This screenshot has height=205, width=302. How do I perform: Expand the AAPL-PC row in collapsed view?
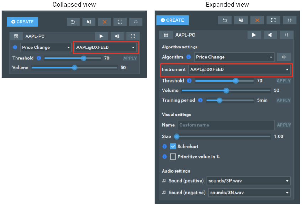pyautogui.click(x=133, y=36)
